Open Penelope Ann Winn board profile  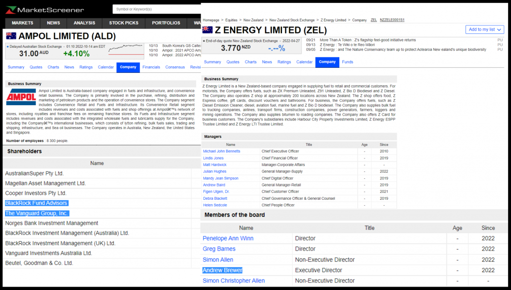[x=228, y=238]
